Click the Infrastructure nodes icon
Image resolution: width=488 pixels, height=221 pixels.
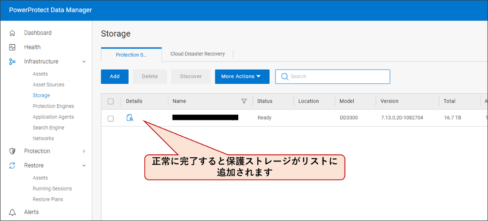[x=12, y=61]
